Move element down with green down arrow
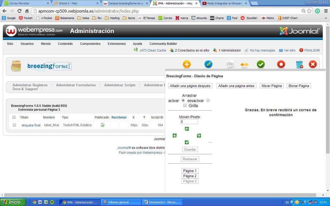Screen dimensions: 330x206 click(187, 142)
